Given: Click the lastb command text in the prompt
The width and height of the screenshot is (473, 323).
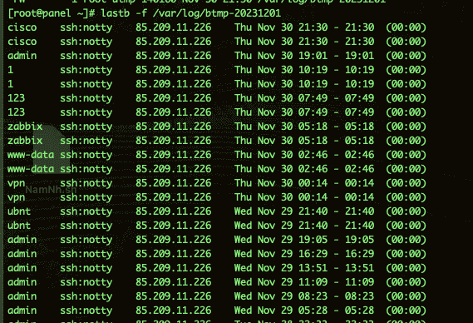Looking at the screenshot, I should click(x=115, y=13).
